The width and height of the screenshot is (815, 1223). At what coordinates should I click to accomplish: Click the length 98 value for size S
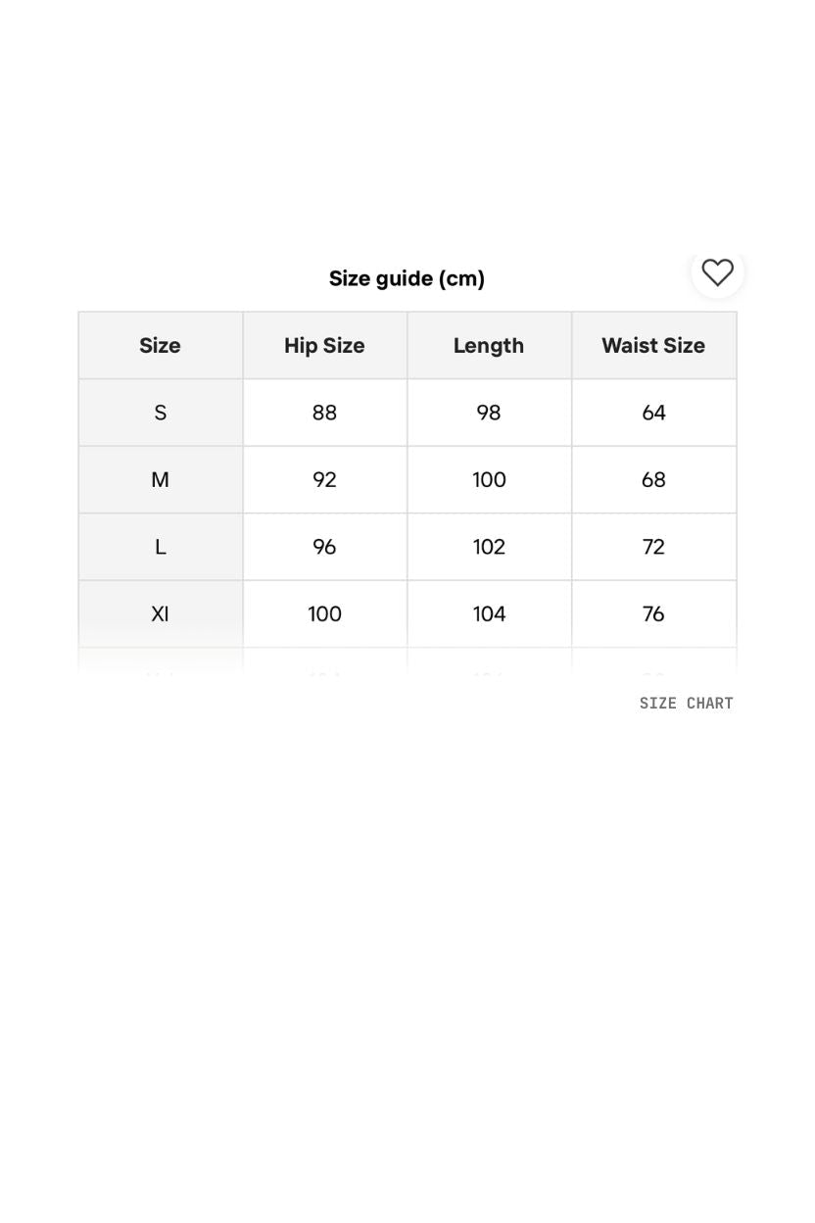coord(489,413)
